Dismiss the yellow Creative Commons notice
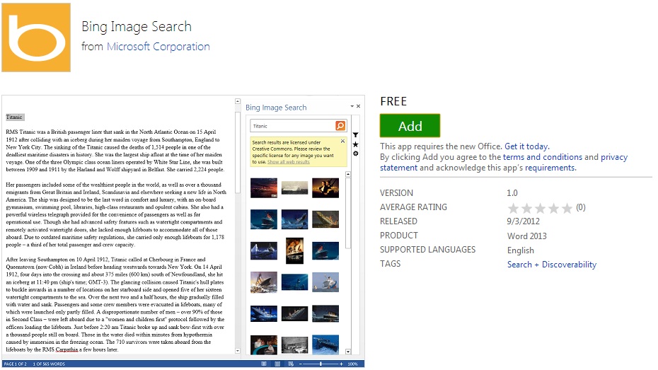 [343, 141]
